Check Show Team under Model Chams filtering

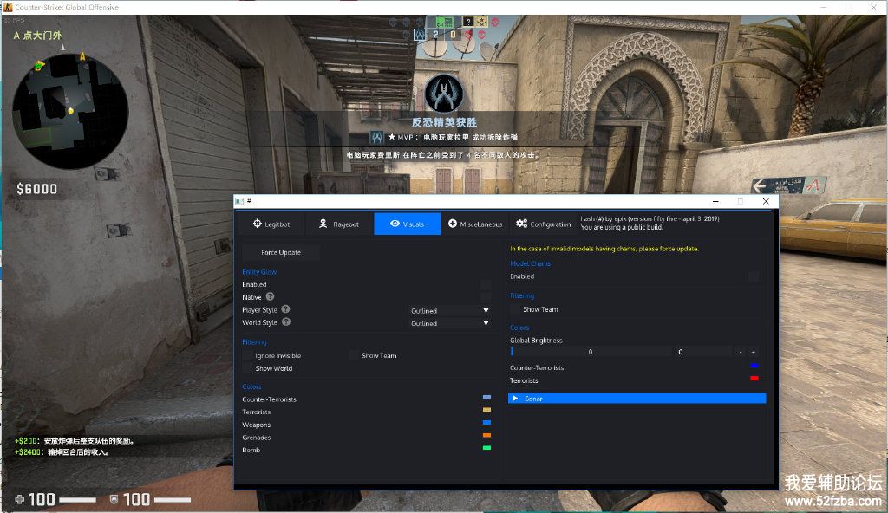point(515,309)
